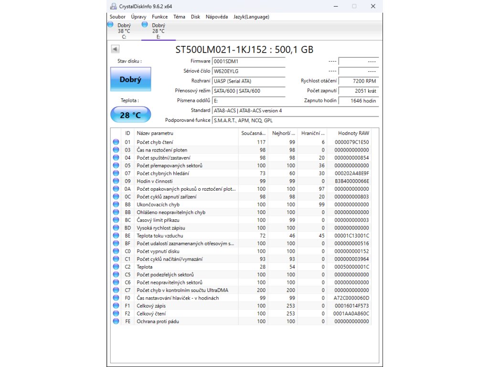Image resolution: width=489 pixels, height=367 pixels.
Task: Click status orb for attribute 01 read errors
Action: 116,142
